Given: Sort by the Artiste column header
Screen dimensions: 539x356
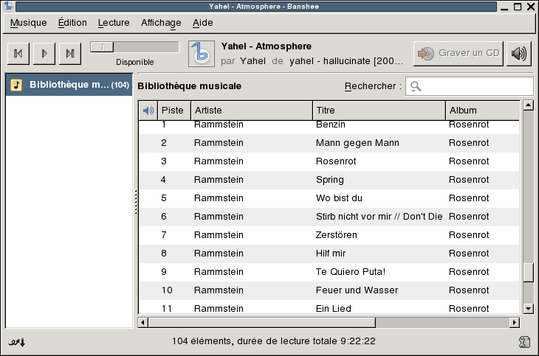Looking at the screenshot, I should pyautogui.click(x=251, y=111).
